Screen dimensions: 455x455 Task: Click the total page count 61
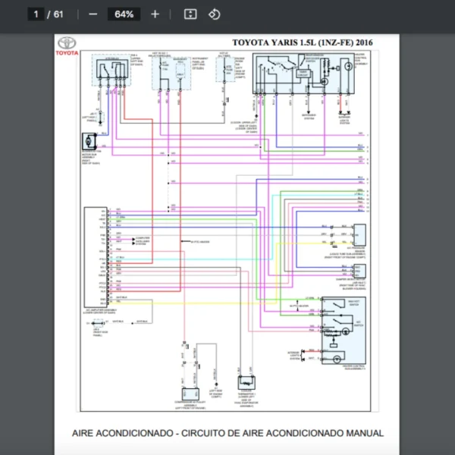pyautogui.click(x=58, y=14)
